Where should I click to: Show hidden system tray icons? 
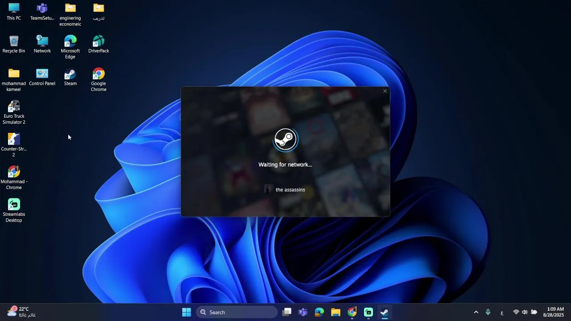[476, 312]
